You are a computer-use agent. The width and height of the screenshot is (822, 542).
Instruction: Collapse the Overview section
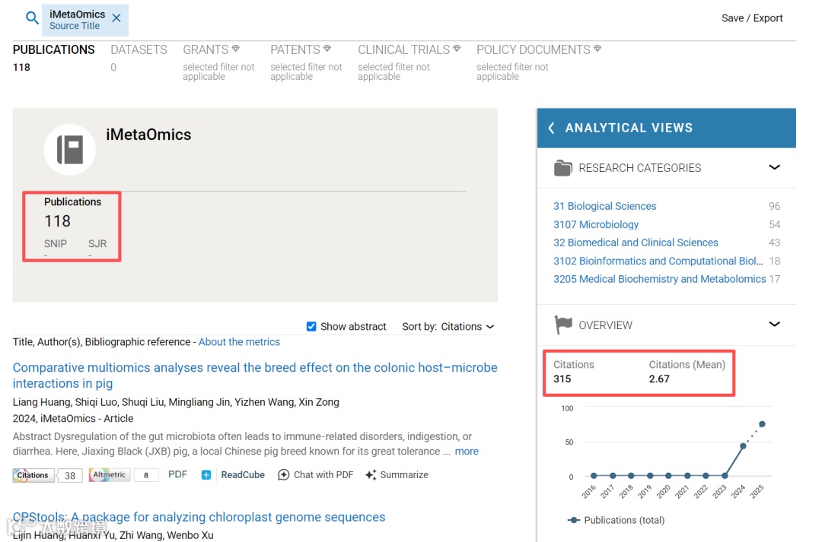[774, 324]
